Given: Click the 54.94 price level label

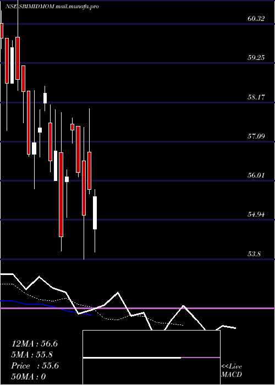Looking at the screenshot, I should click(x=256, y=215).
